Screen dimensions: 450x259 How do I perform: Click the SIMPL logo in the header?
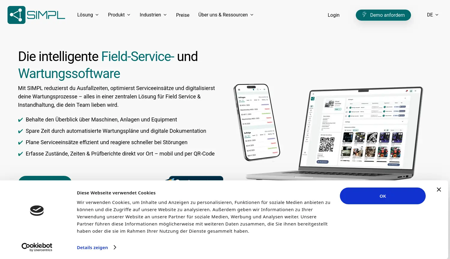(36, 15)
